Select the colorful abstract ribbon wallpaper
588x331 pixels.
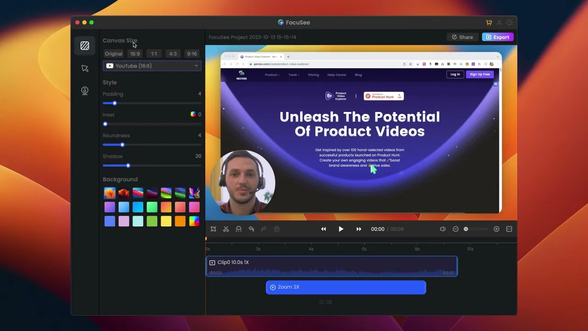(x=194, y=193)
